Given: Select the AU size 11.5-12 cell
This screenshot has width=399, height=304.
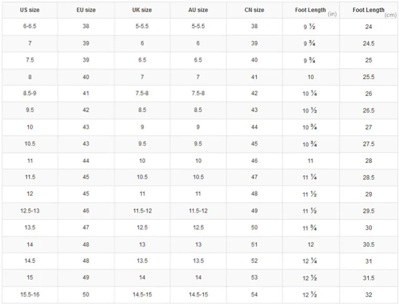Looking at the screenshot, I should click(198, 211).
